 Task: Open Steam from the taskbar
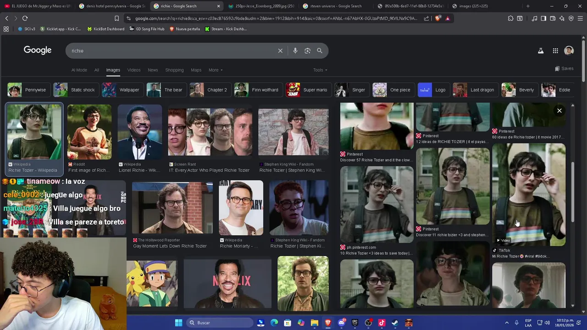[395, 323]
